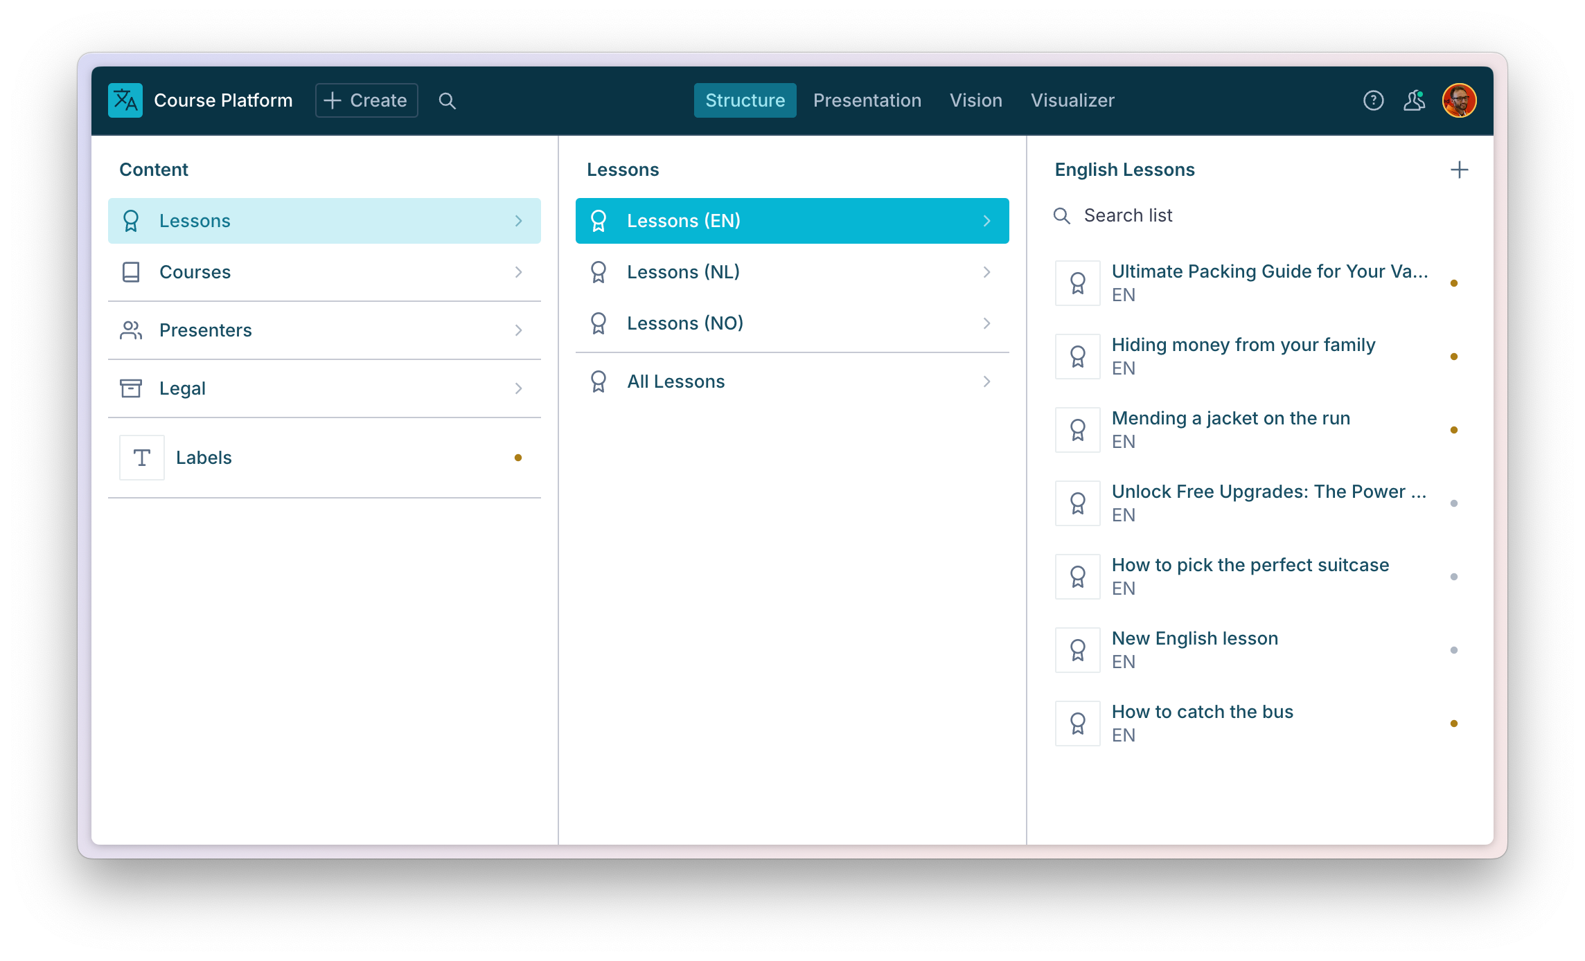The image size is (1585, 961).
Task: Select the Structure tab
Action: pyautogui.click(x=744, y=100)
